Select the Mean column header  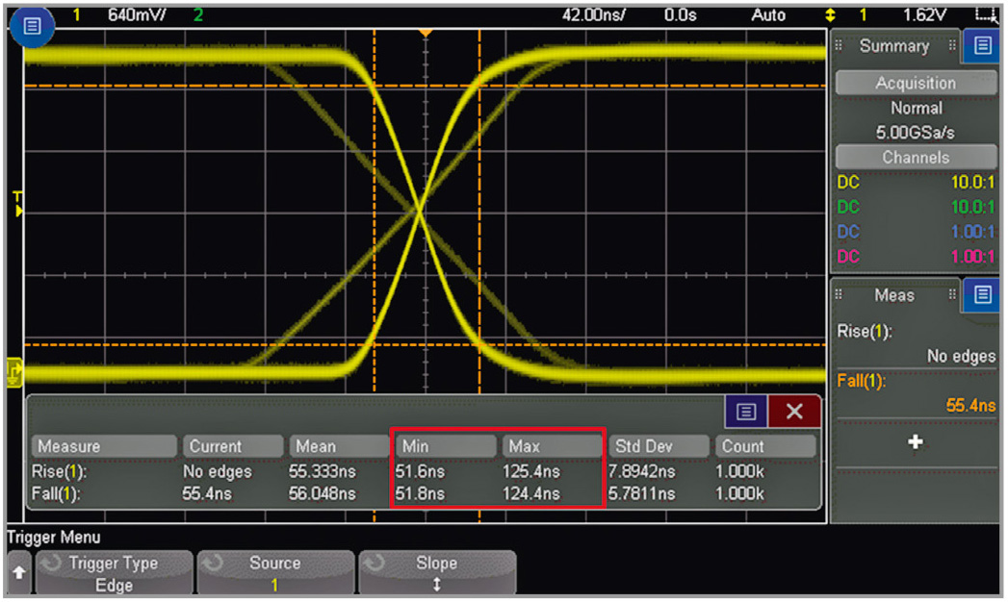(339, 446)
